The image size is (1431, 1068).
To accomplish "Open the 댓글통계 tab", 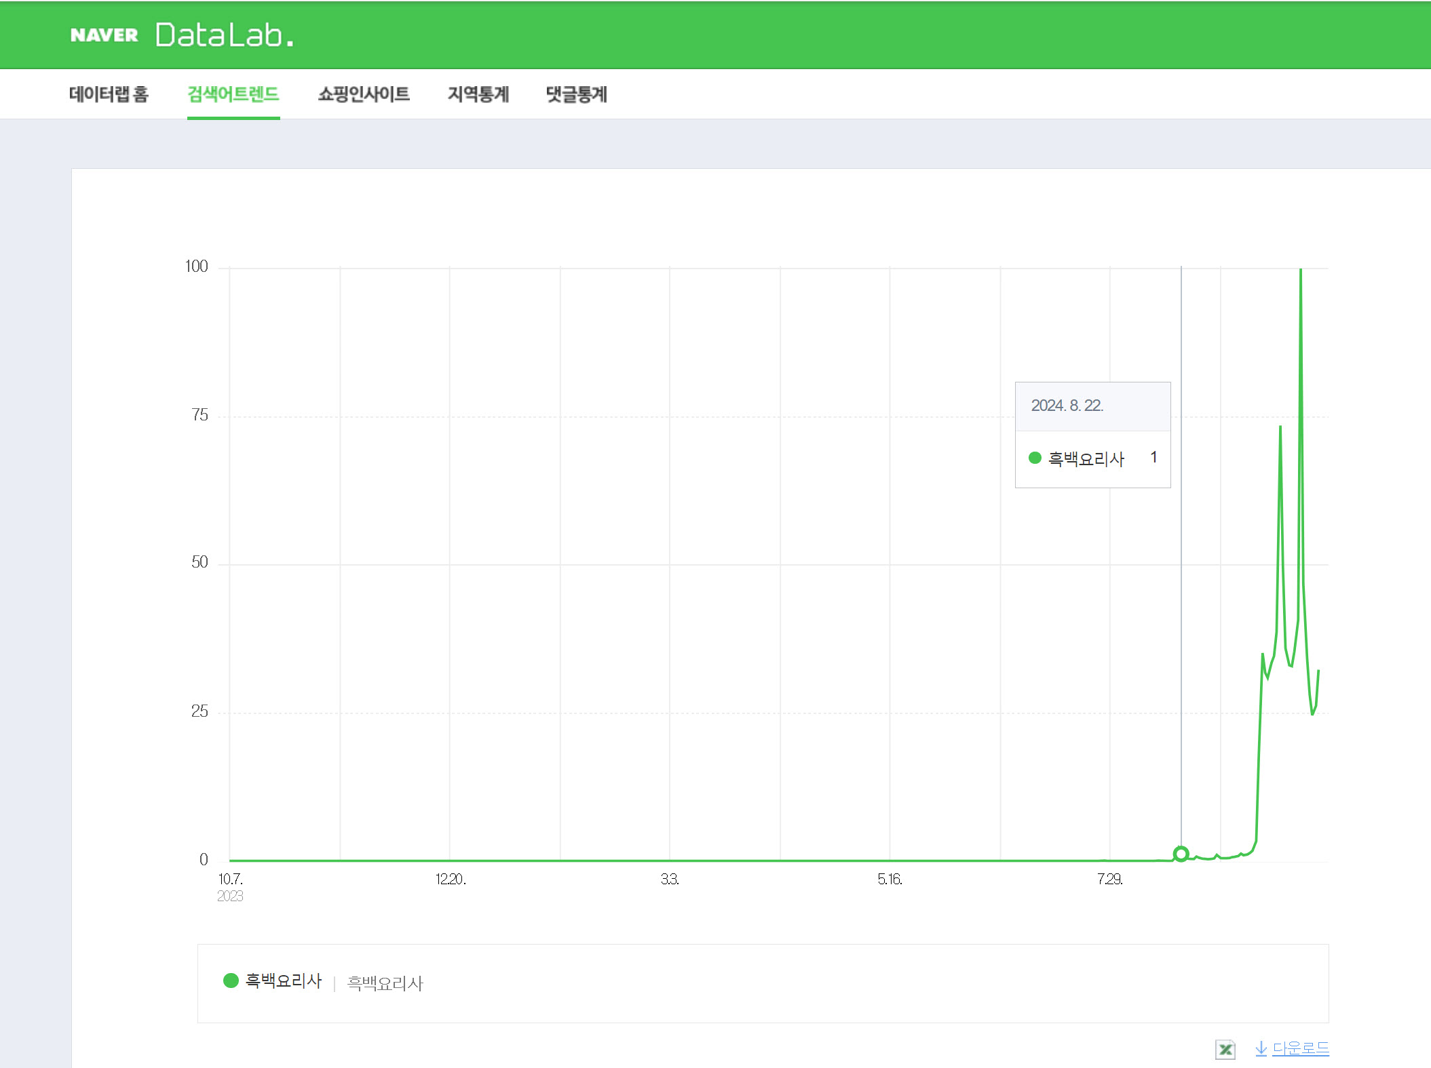I will 576,94.
